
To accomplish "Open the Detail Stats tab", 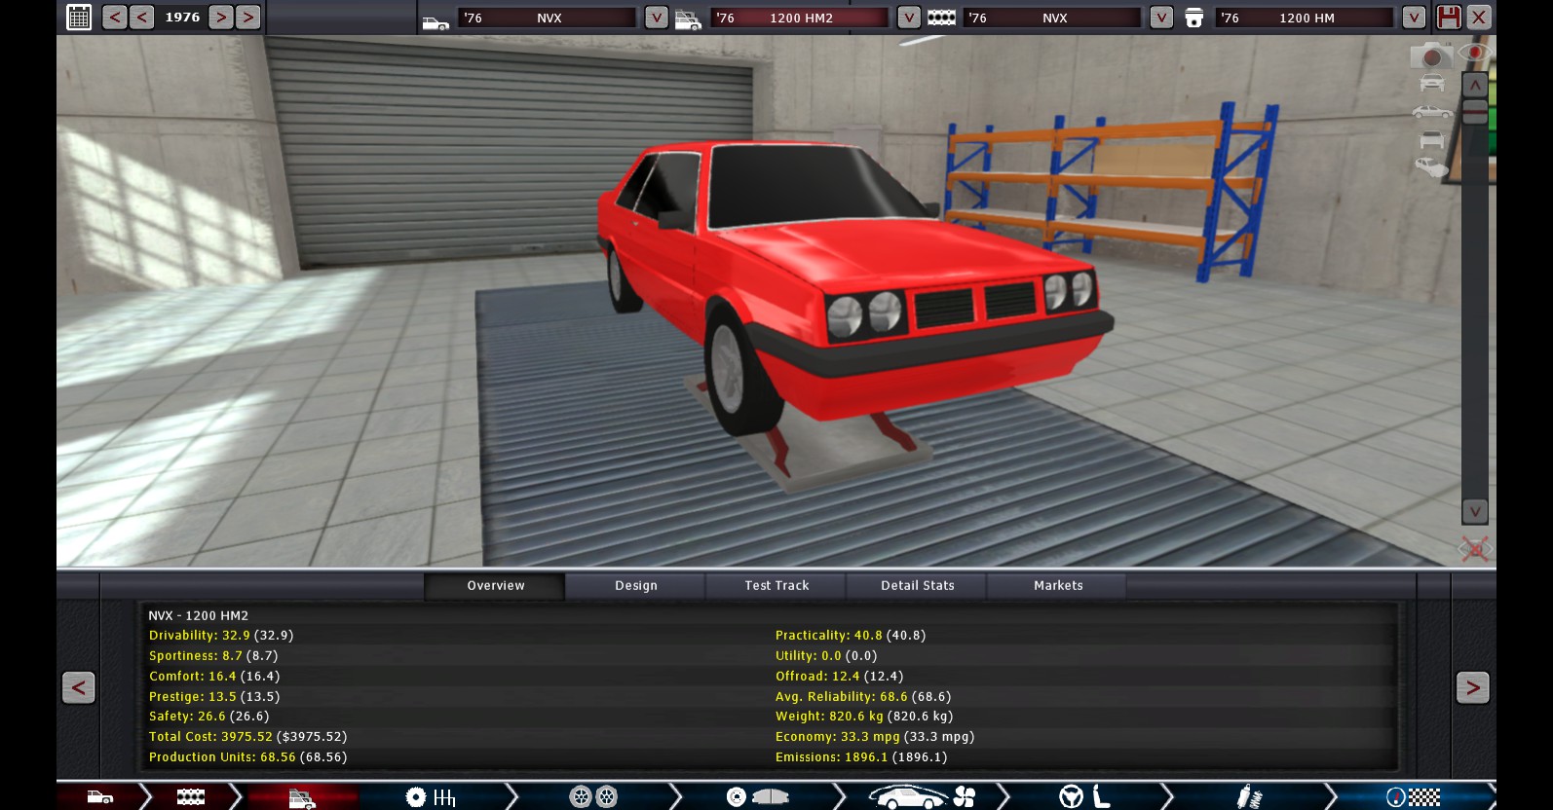I will point(917,585).
